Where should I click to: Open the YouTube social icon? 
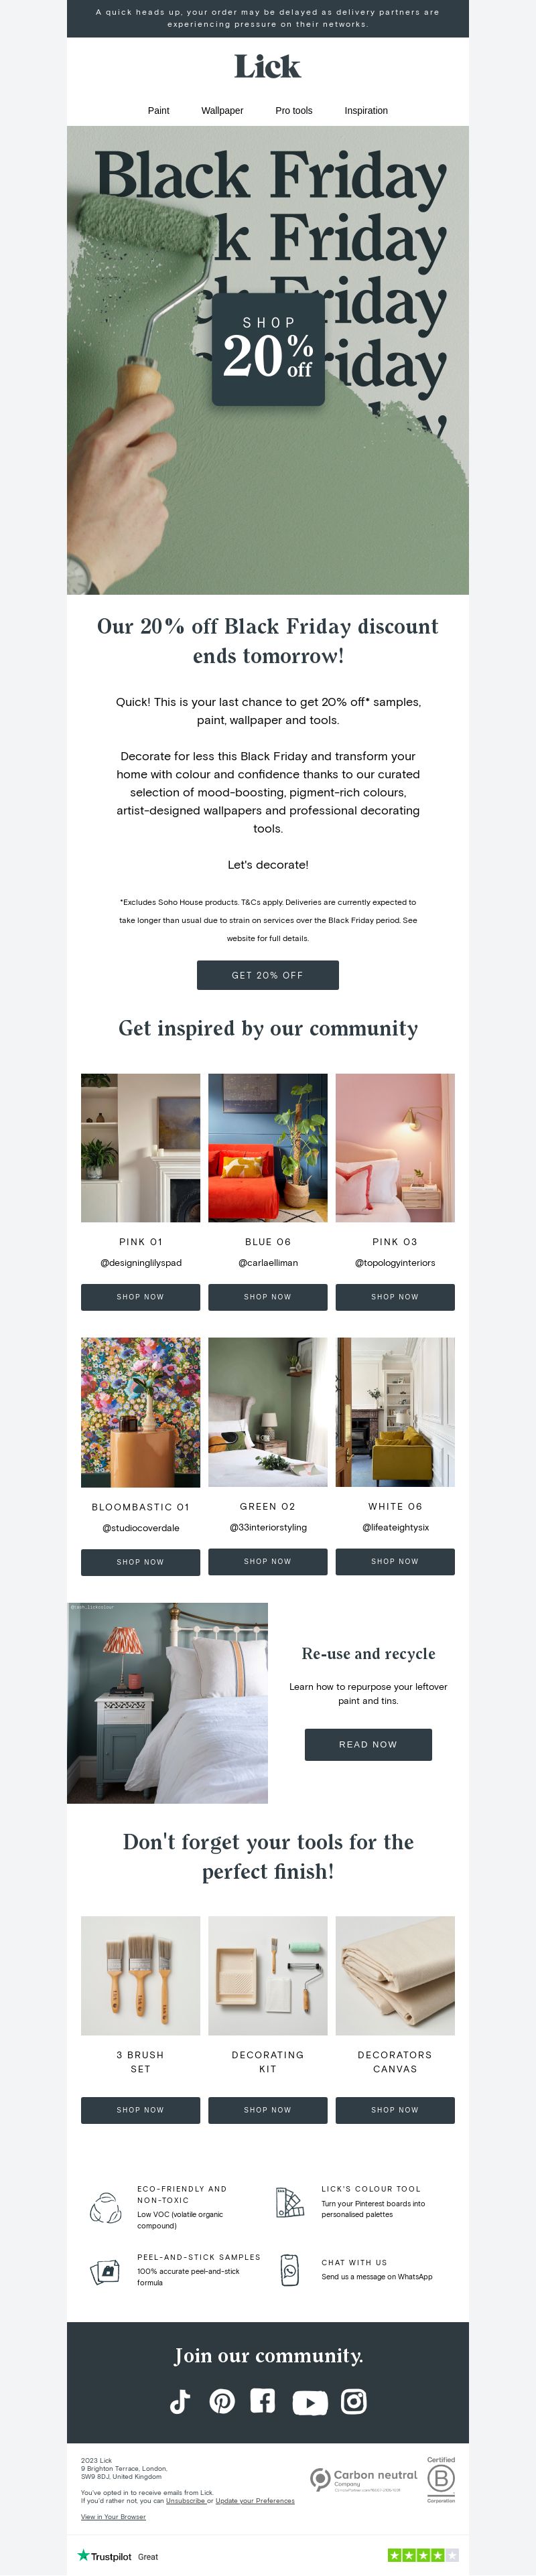click(x=309, y=2403)
